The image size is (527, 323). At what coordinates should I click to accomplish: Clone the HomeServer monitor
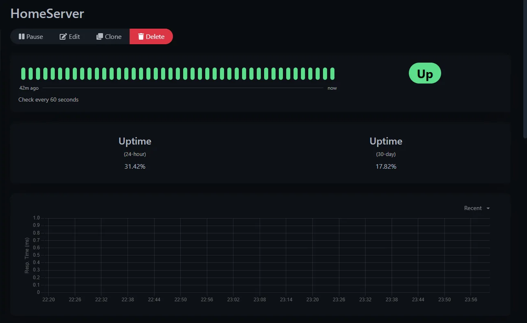[x=109, y=36]
